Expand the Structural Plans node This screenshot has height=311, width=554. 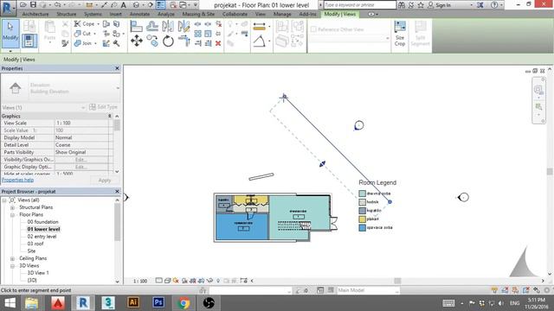(12, 207)
